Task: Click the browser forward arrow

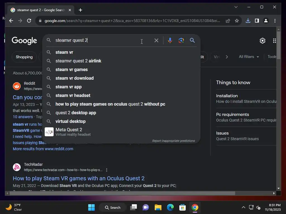Action: coord(20,21)
